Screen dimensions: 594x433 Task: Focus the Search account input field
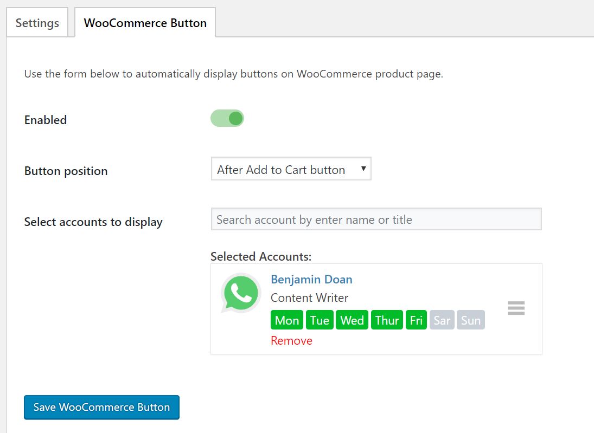(376, 219)
